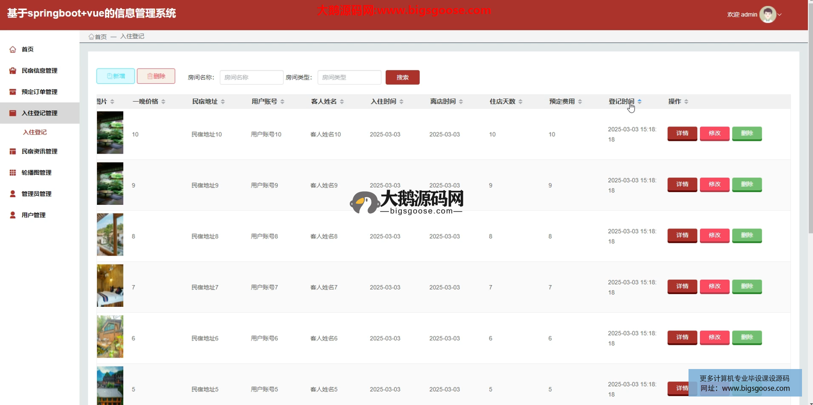This screenshot has width=813, height=405.
Task: Sort table by 一晚价格 column
Action: pos(163,102)
